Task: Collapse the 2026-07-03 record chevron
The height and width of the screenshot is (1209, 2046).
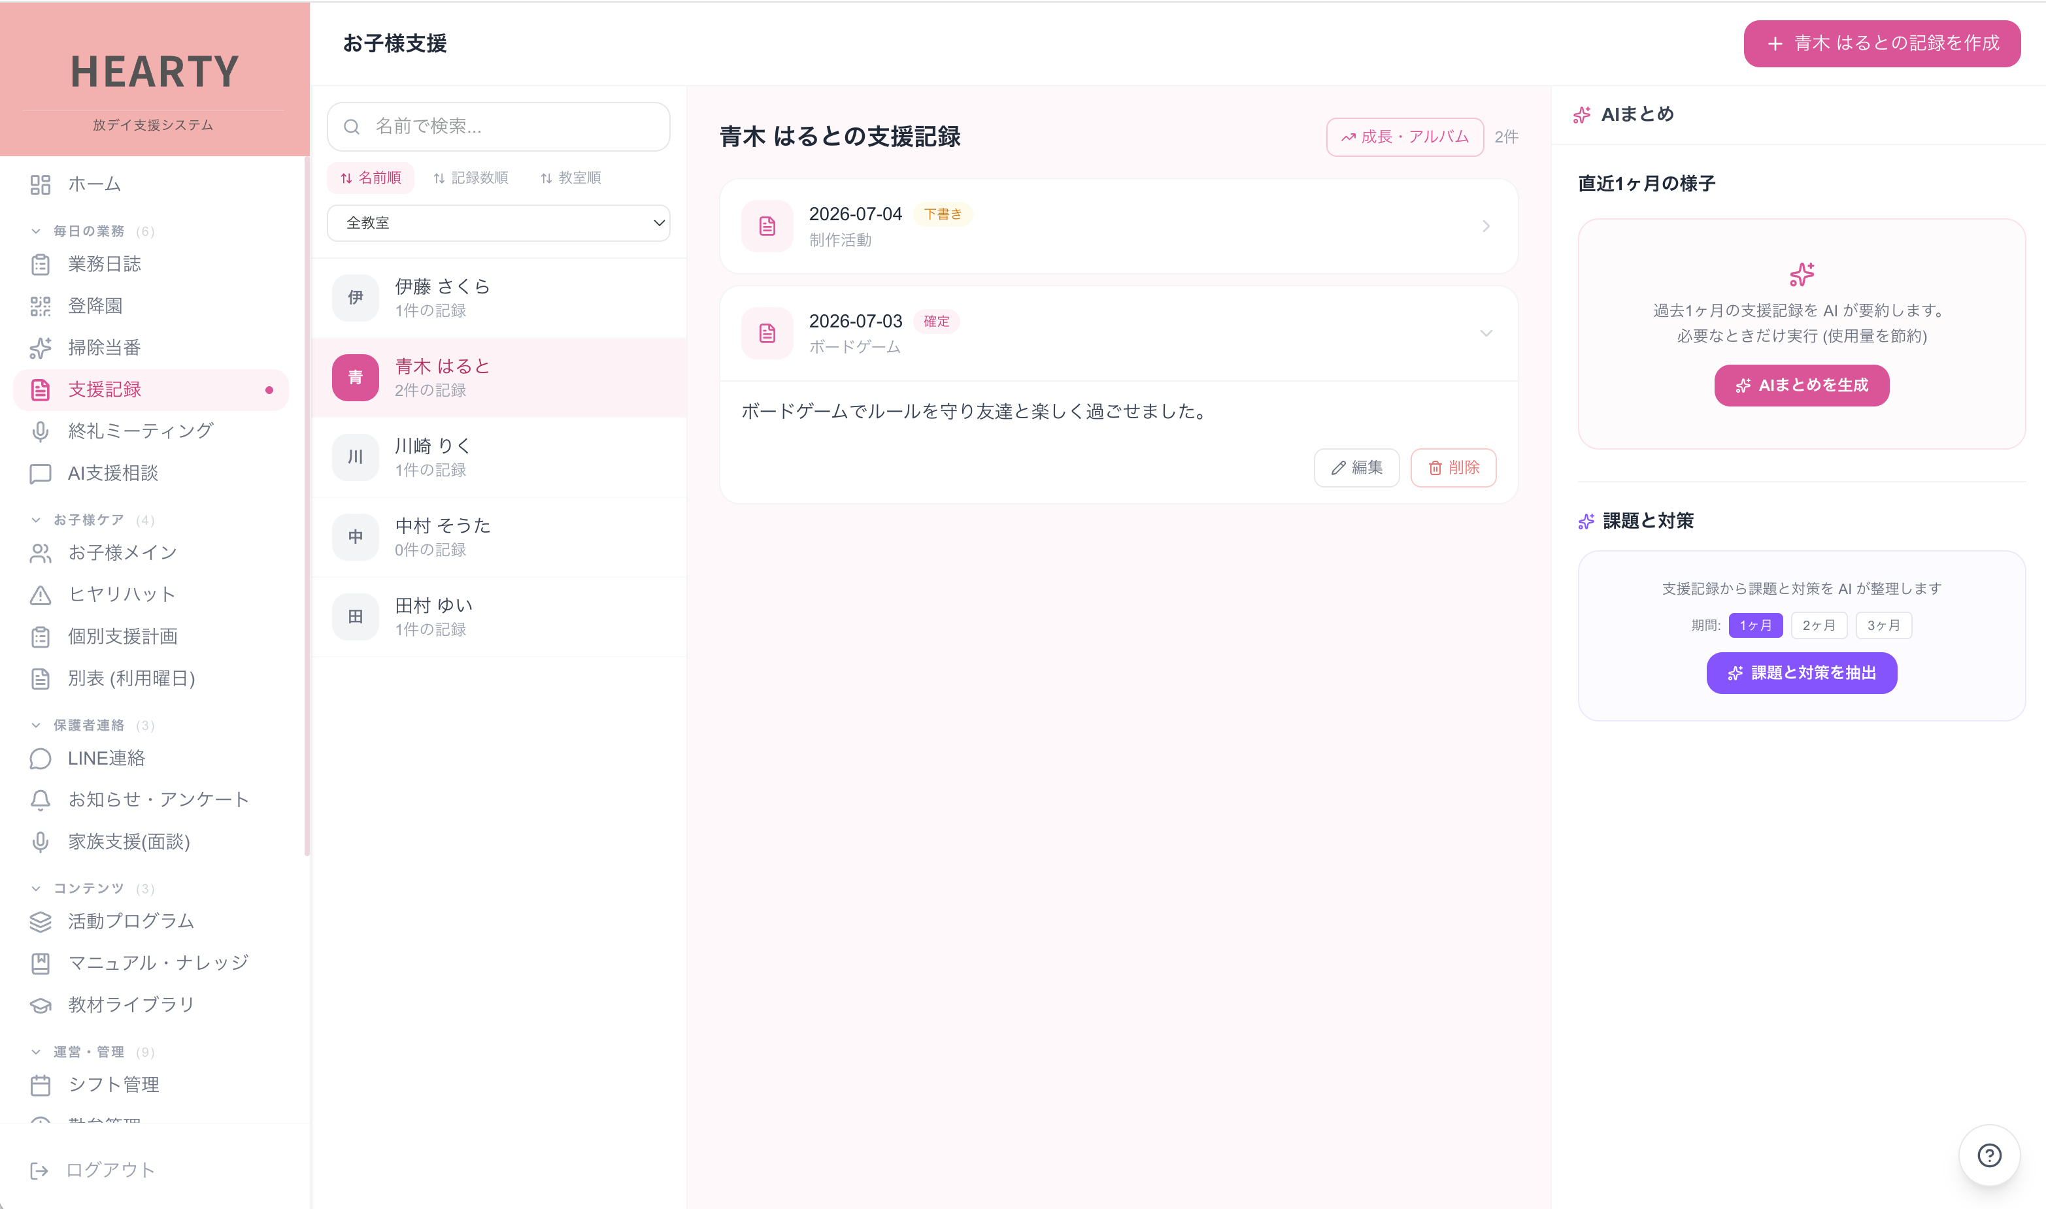Action: point(1485,333)
